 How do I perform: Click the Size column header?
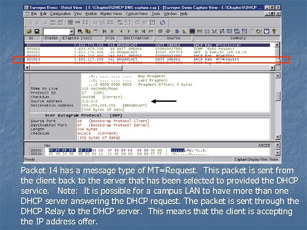(110, 38)
